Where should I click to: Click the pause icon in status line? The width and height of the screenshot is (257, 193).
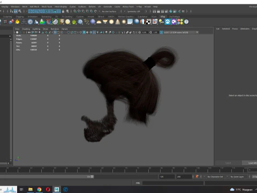pyautogui.click(x=183, y=11)
